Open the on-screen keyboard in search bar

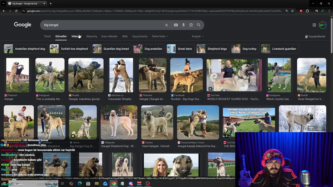(176, 25)
